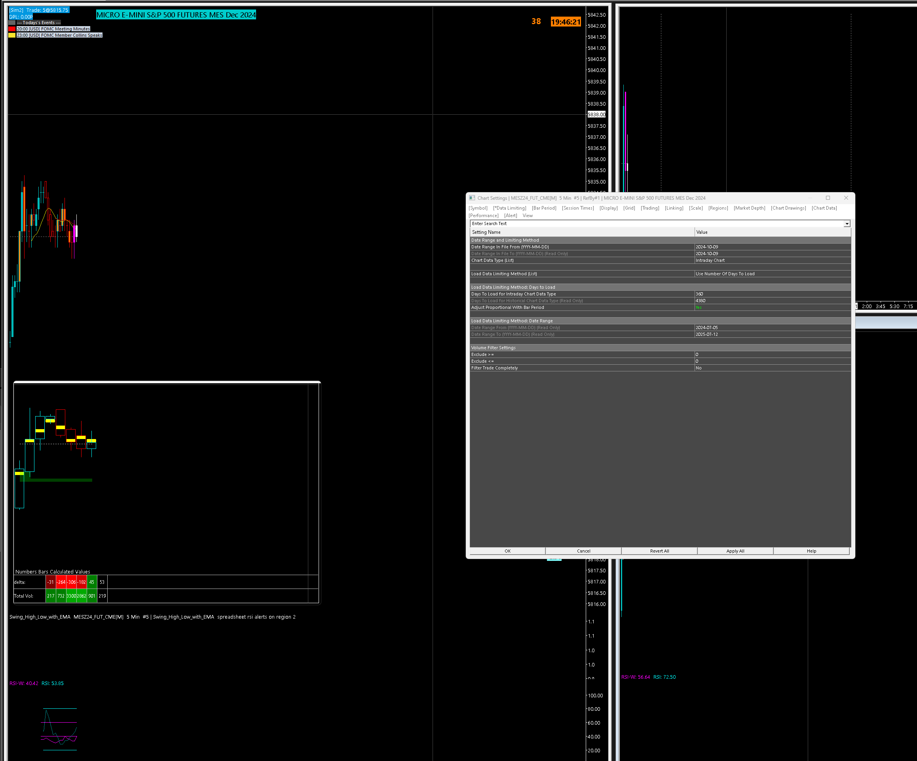The height and width of the screenshot is (761, 917).
Task: Click the Enter Search Text field
Action: click(x=655, y=223)
